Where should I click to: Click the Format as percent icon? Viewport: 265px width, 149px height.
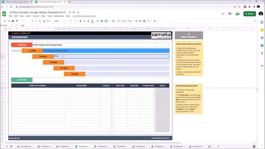tap(36, 21)
